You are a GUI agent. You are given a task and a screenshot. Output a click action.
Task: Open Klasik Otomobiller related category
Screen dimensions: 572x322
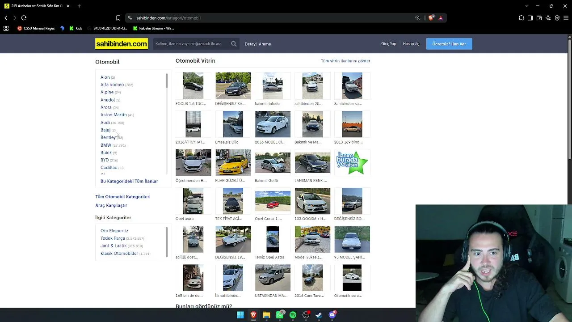tap(119, 254)
